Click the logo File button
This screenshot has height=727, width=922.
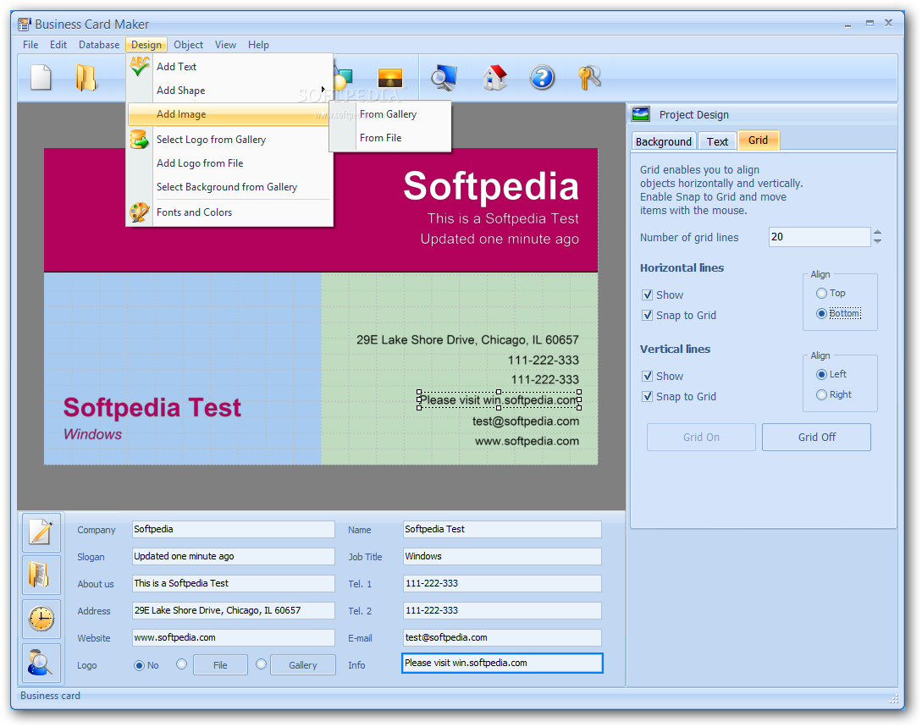pos(220,665)
